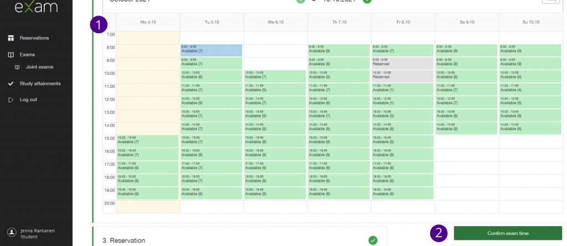Click the Joint exams book icon
Viewport: 567px width, 246px height.
[x=17, y=67]
